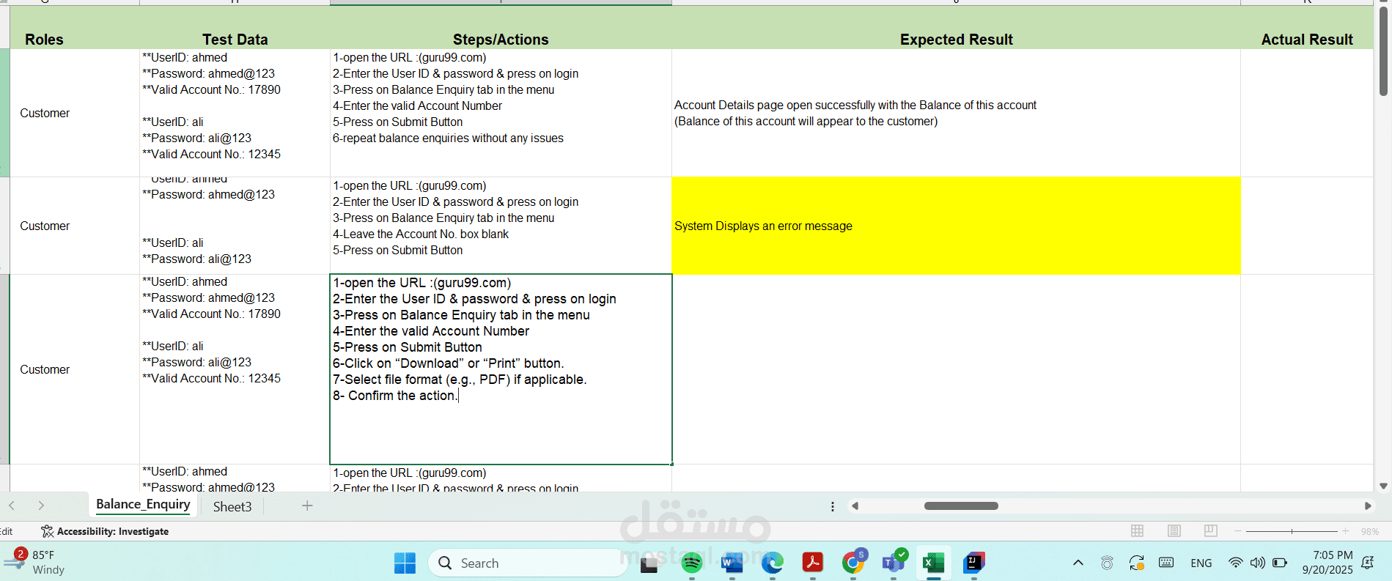1392x581 pixels.
Task: Open the sheet tab options dots
Action: pos(832,506)
